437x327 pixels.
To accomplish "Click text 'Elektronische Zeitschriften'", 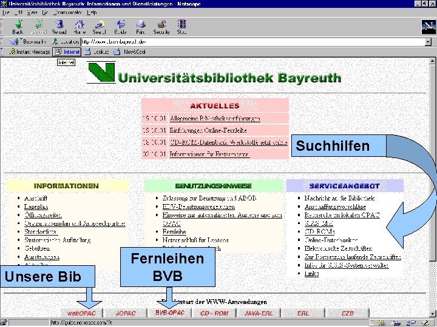I will [338, 249].
